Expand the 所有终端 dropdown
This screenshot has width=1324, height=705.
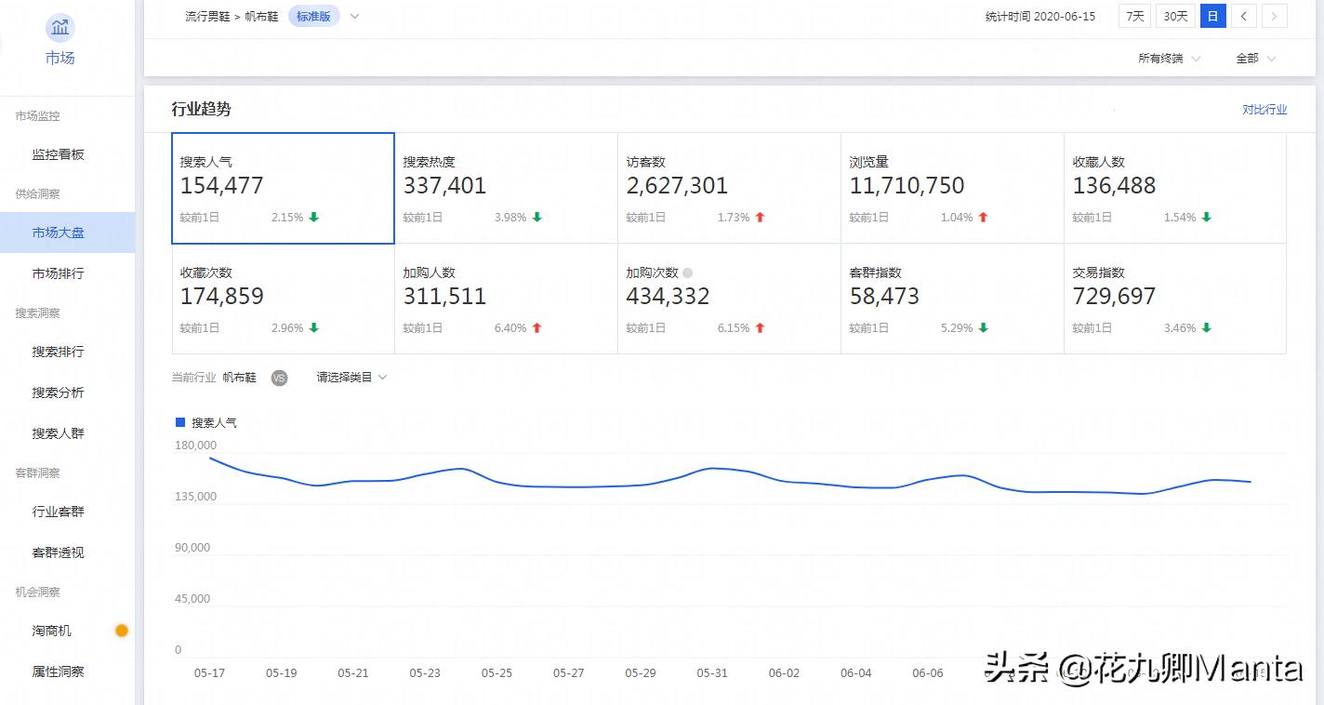(1169, 59)
